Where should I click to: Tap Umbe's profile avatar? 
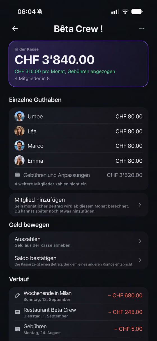19,116
